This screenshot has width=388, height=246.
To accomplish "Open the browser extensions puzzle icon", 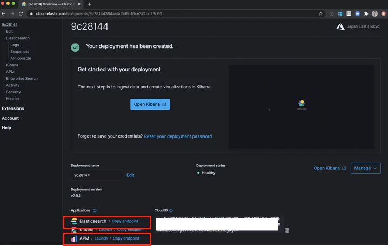I will 366,13.
